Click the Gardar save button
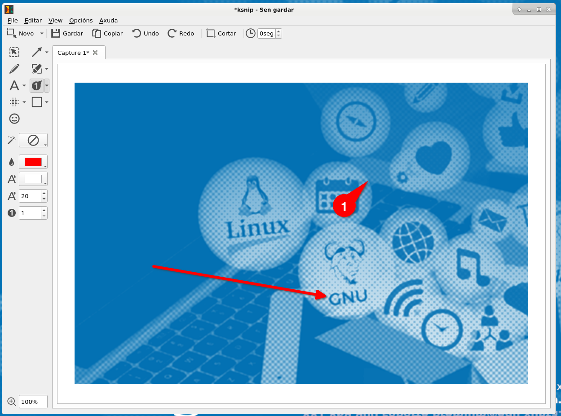The height and width of the screenshot is (416, 561). click(x=67, y=33)
